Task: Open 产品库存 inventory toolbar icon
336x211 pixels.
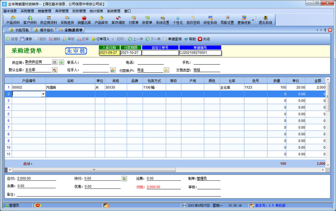Action: (x=101, y=20)
